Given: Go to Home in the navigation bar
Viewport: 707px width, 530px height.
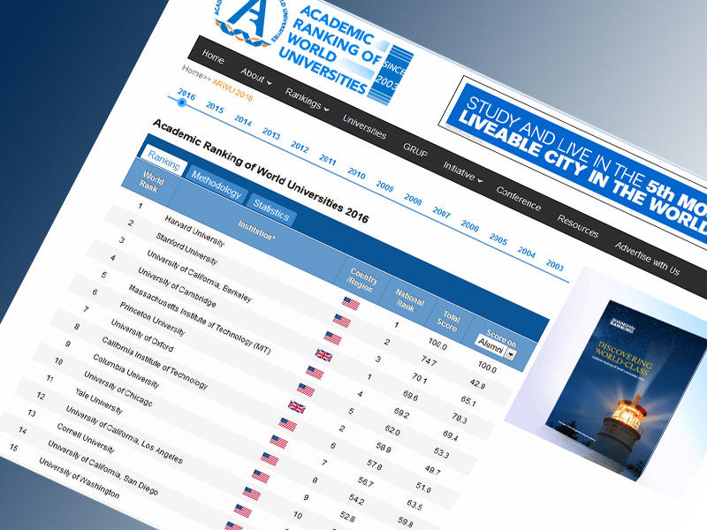Looking at the screenshot, I should point(213,56).
